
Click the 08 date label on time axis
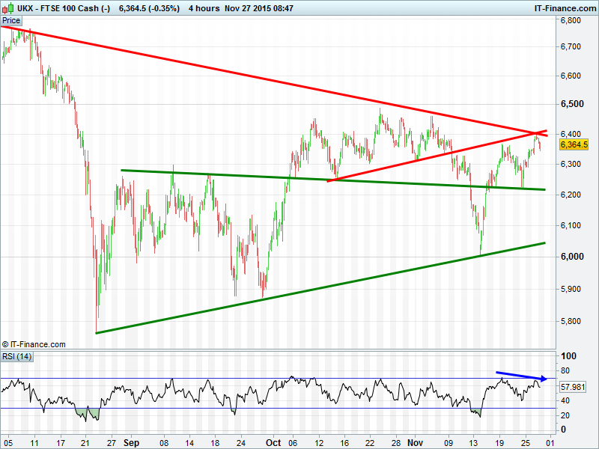pos(164,443)
